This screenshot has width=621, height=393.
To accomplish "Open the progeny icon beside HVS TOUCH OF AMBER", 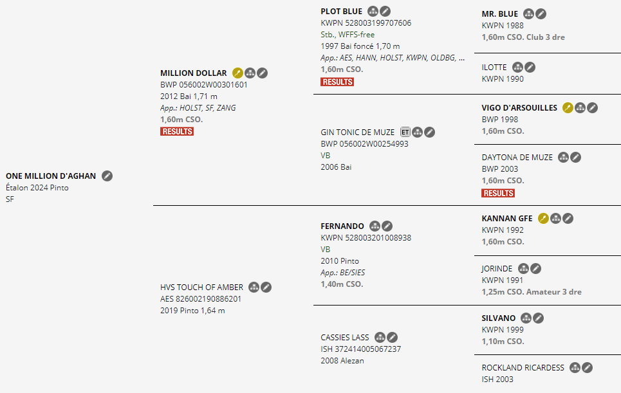I will [254, 287].
